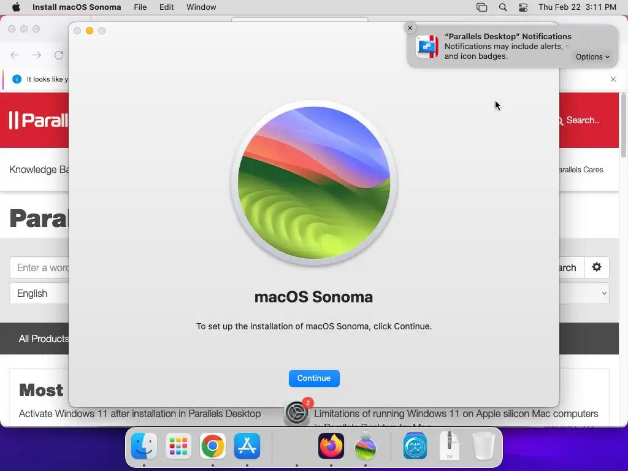Expand the notification Options dropdown
The image size is (628, 471).
(592, 57)
